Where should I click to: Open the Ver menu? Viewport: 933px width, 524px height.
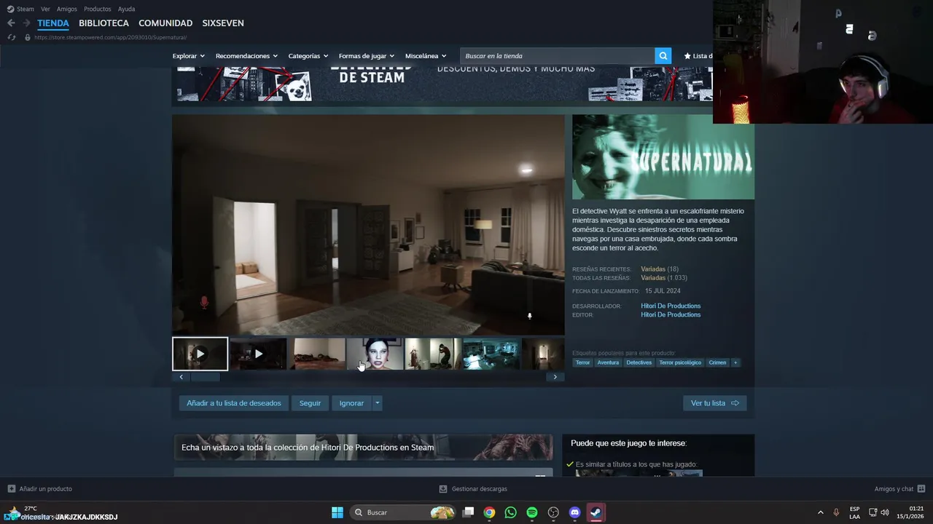(45, 9)
